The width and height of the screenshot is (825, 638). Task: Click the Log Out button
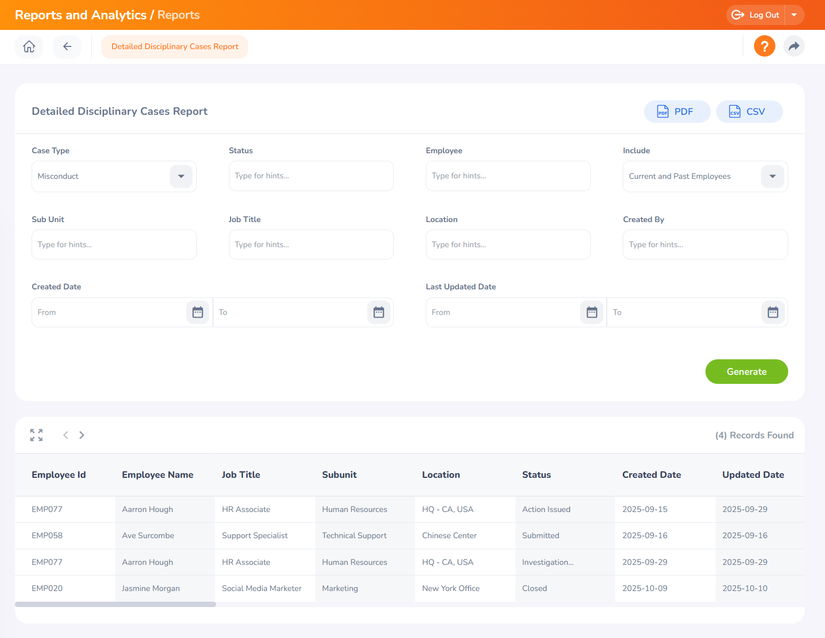coord(757,14)
